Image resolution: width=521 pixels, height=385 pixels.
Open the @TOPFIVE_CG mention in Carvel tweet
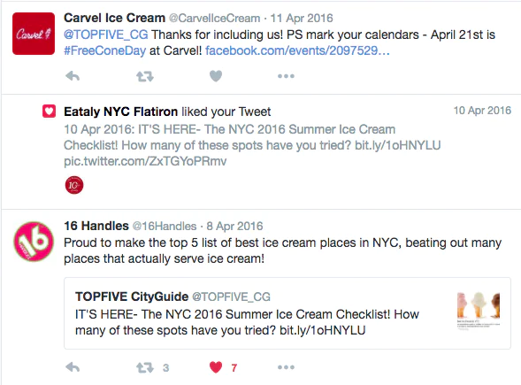point(105,35)
